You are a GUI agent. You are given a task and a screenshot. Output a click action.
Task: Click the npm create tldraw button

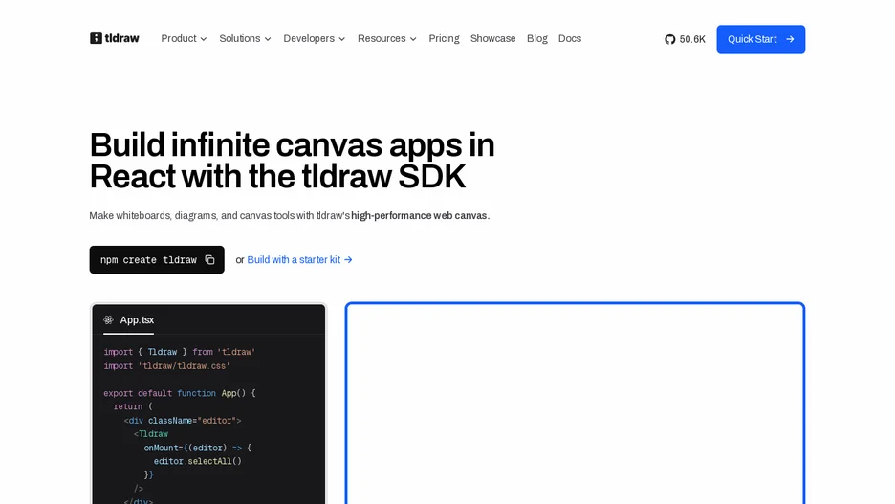coord(157,260)
